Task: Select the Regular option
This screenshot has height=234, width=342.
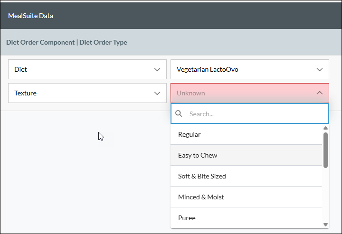Action: pyautogui.click(x=246, y=134)
